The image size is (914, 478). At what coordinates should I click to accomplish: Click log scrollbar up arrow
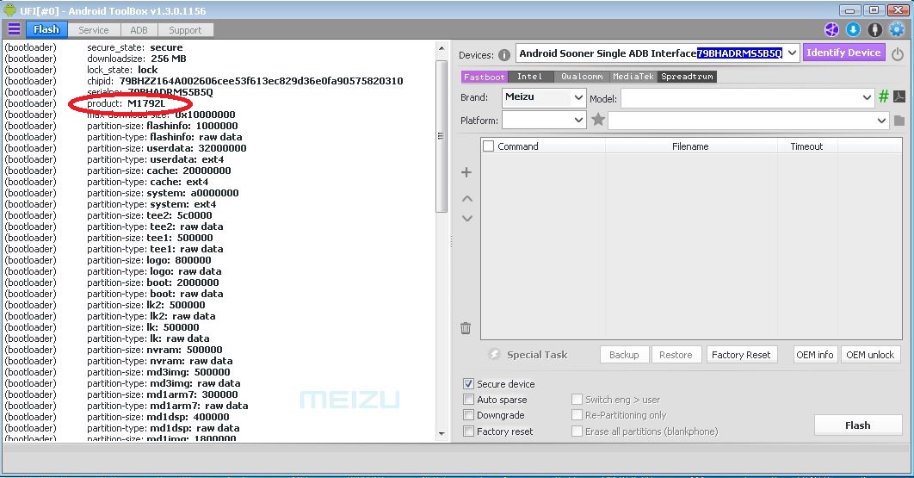[442, 48]
